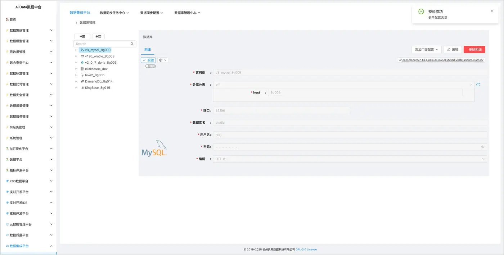Click the red 删除明细 button

[x=474, y=50]
